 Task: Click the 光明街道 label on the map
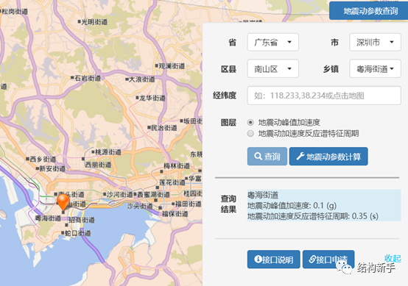94,22
